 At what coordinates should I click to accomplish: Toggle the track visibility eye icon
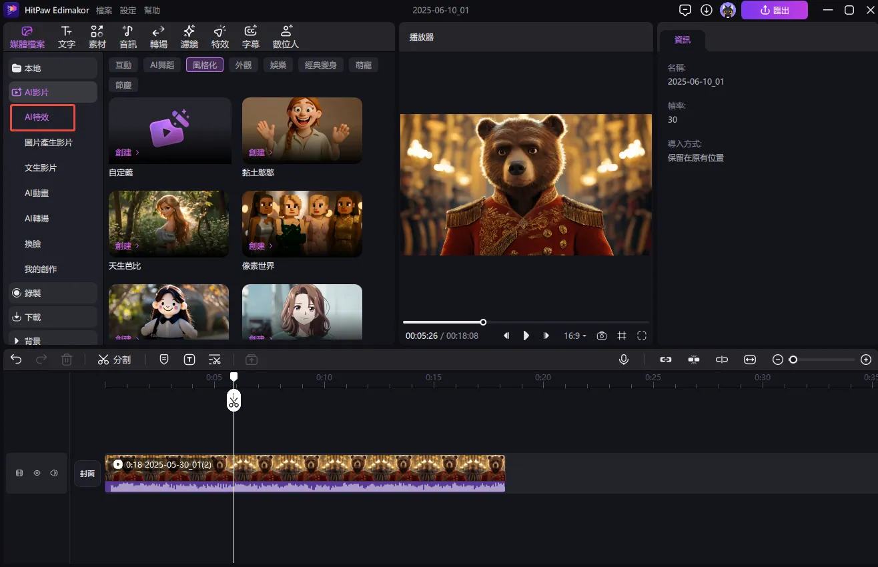[37, 473]
